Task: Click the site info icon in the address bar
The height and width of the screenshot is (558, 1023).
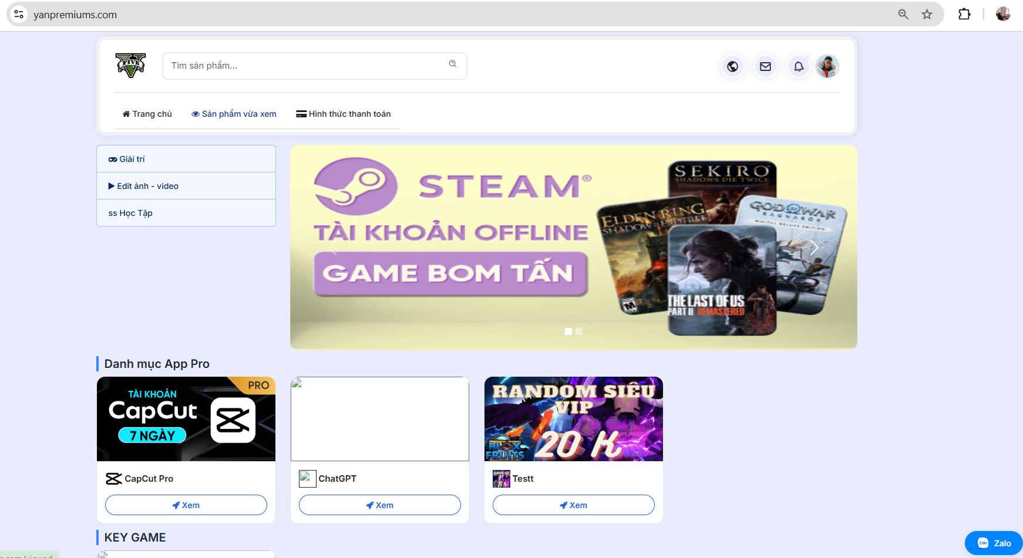Action: 19,14
